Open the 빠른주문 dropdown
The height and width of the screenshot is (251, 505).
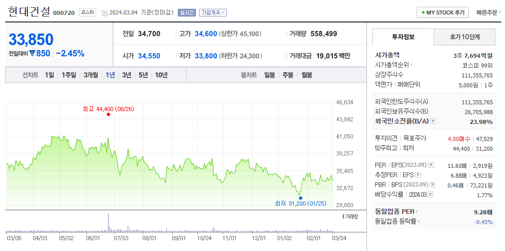488,13
